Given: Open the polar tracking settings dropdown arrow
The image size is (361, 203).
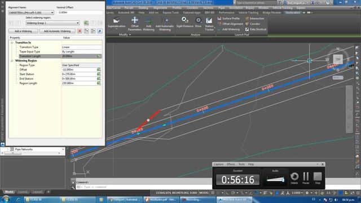Looking at the screenshot, I should pyautogui.click(x=237, y=193).
